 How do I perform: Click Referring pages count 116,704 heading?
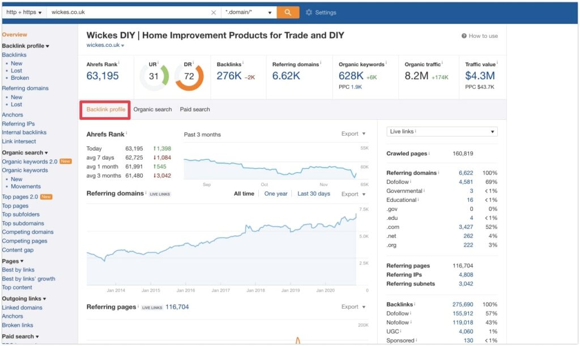[177, 307]
